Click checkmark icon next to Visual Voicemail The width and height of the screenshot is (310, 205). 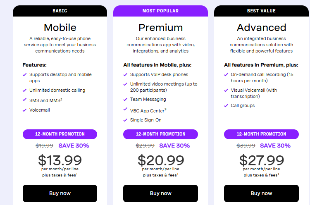point(226,91)
